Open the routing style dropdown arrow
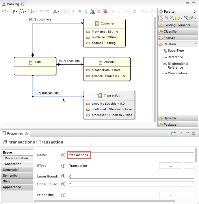This screenshot has height=204, width=199. [x=34, y=12]
